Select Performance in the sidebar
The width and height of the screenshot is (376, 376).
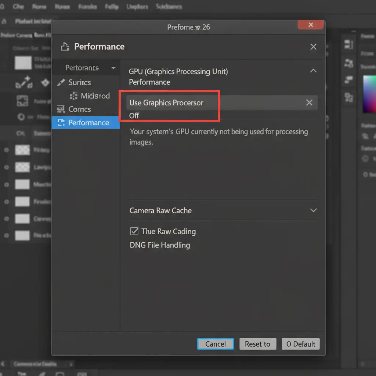[88, 123]
